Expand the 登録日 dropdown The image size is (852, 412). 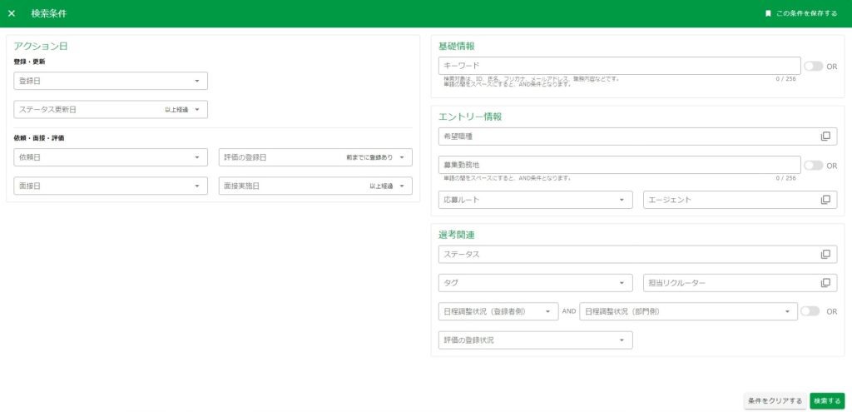pyautogui.click(x=196, y=81)
